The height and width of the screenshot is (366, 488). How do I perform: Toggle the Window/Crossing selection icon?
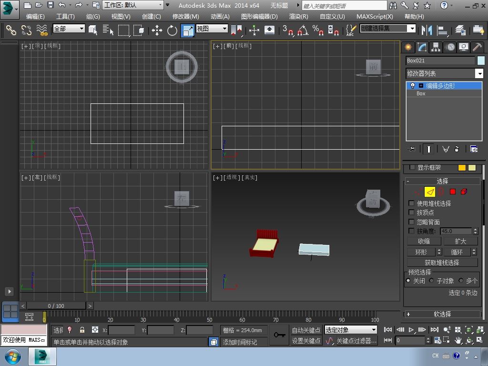139,30
